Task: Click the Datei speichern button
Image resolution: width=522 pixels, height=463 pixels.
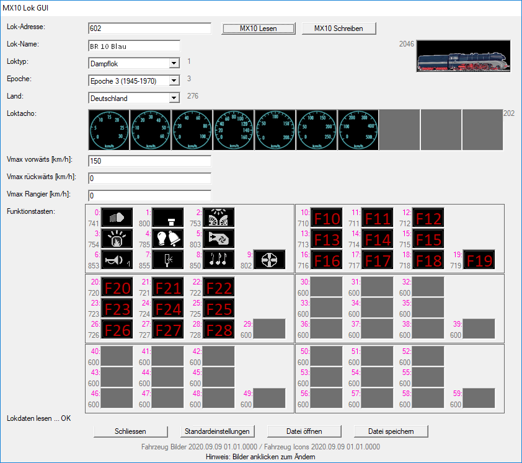Action: pos(391,431)
